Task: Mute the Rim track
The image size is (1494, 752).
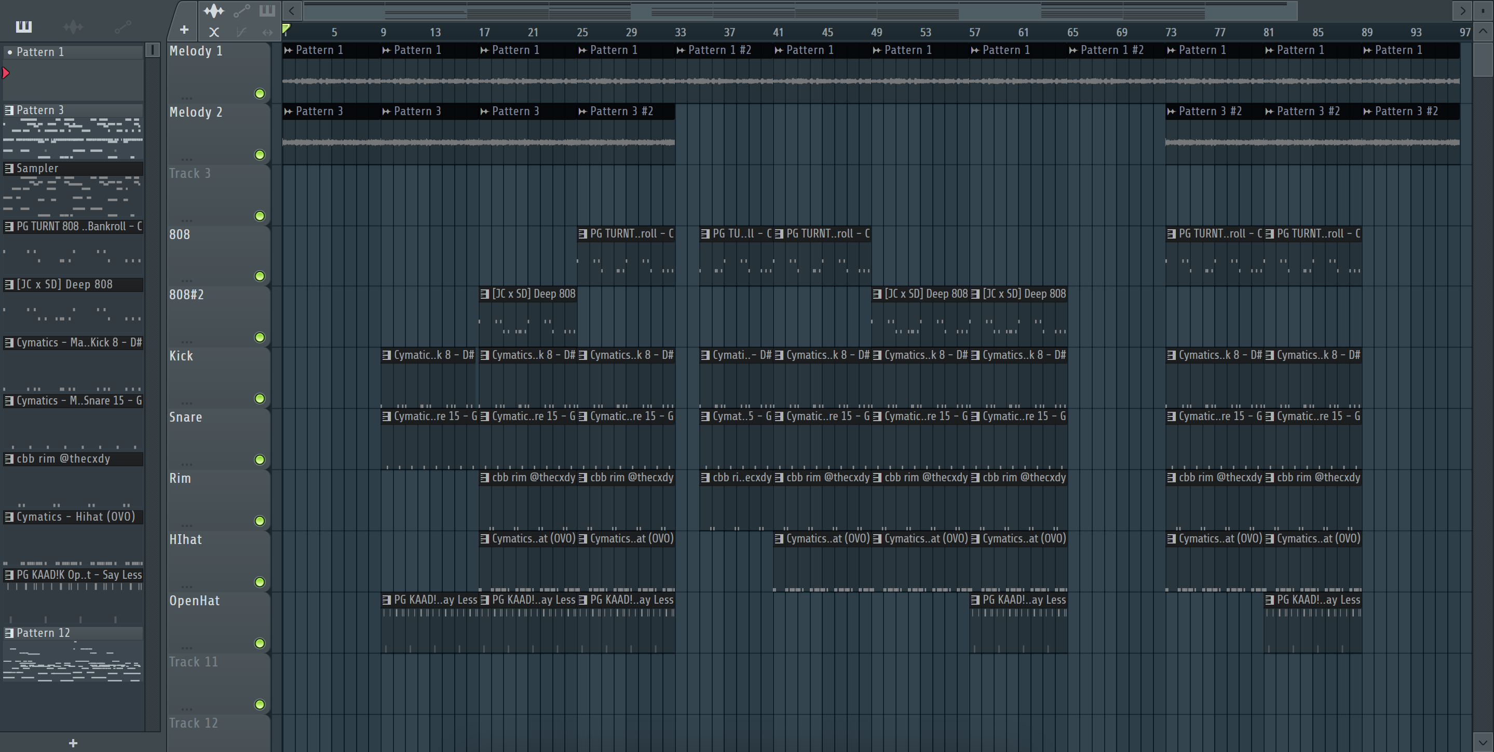Action: [260, 521]
